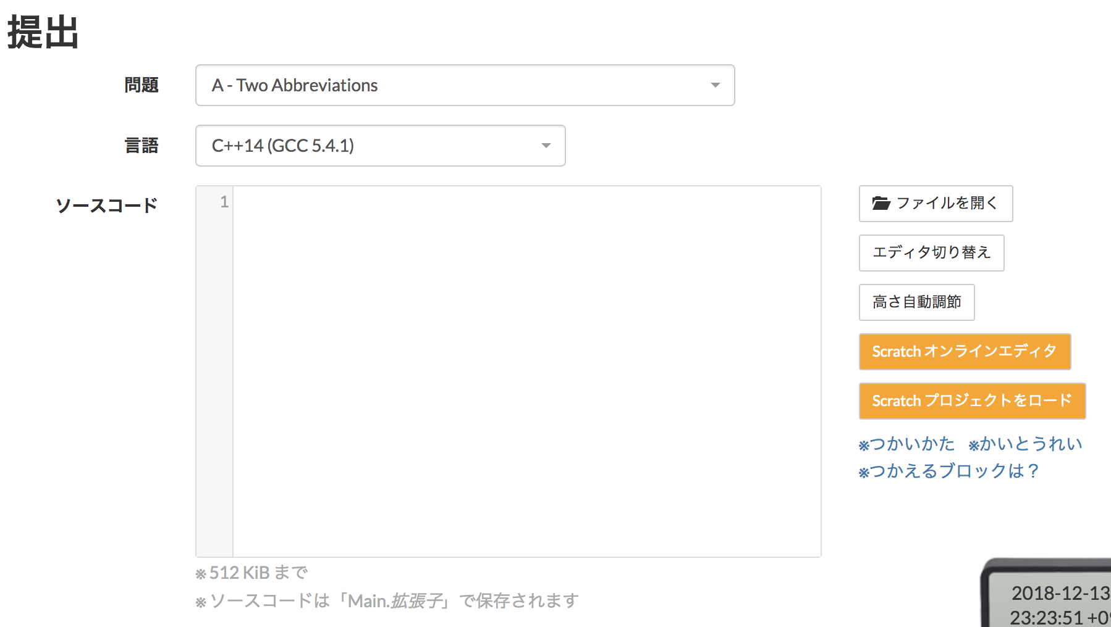
Task: Click line number 1 in the editor gutter
Action: click(224, 201)
